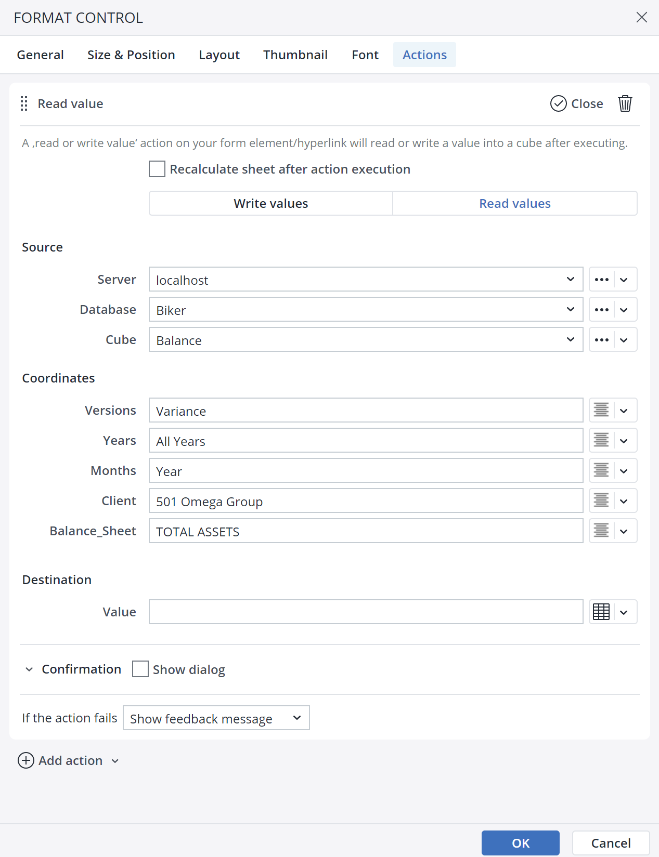659x857 pixels.
Task: Collapse the Confirmation section chevron
Action: (x=29, y=669)
